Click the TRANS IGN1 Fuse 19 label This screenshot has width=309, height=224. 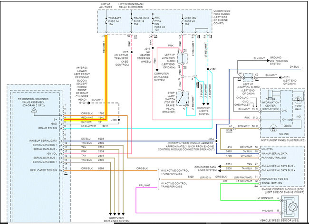(x=141, y=21)
